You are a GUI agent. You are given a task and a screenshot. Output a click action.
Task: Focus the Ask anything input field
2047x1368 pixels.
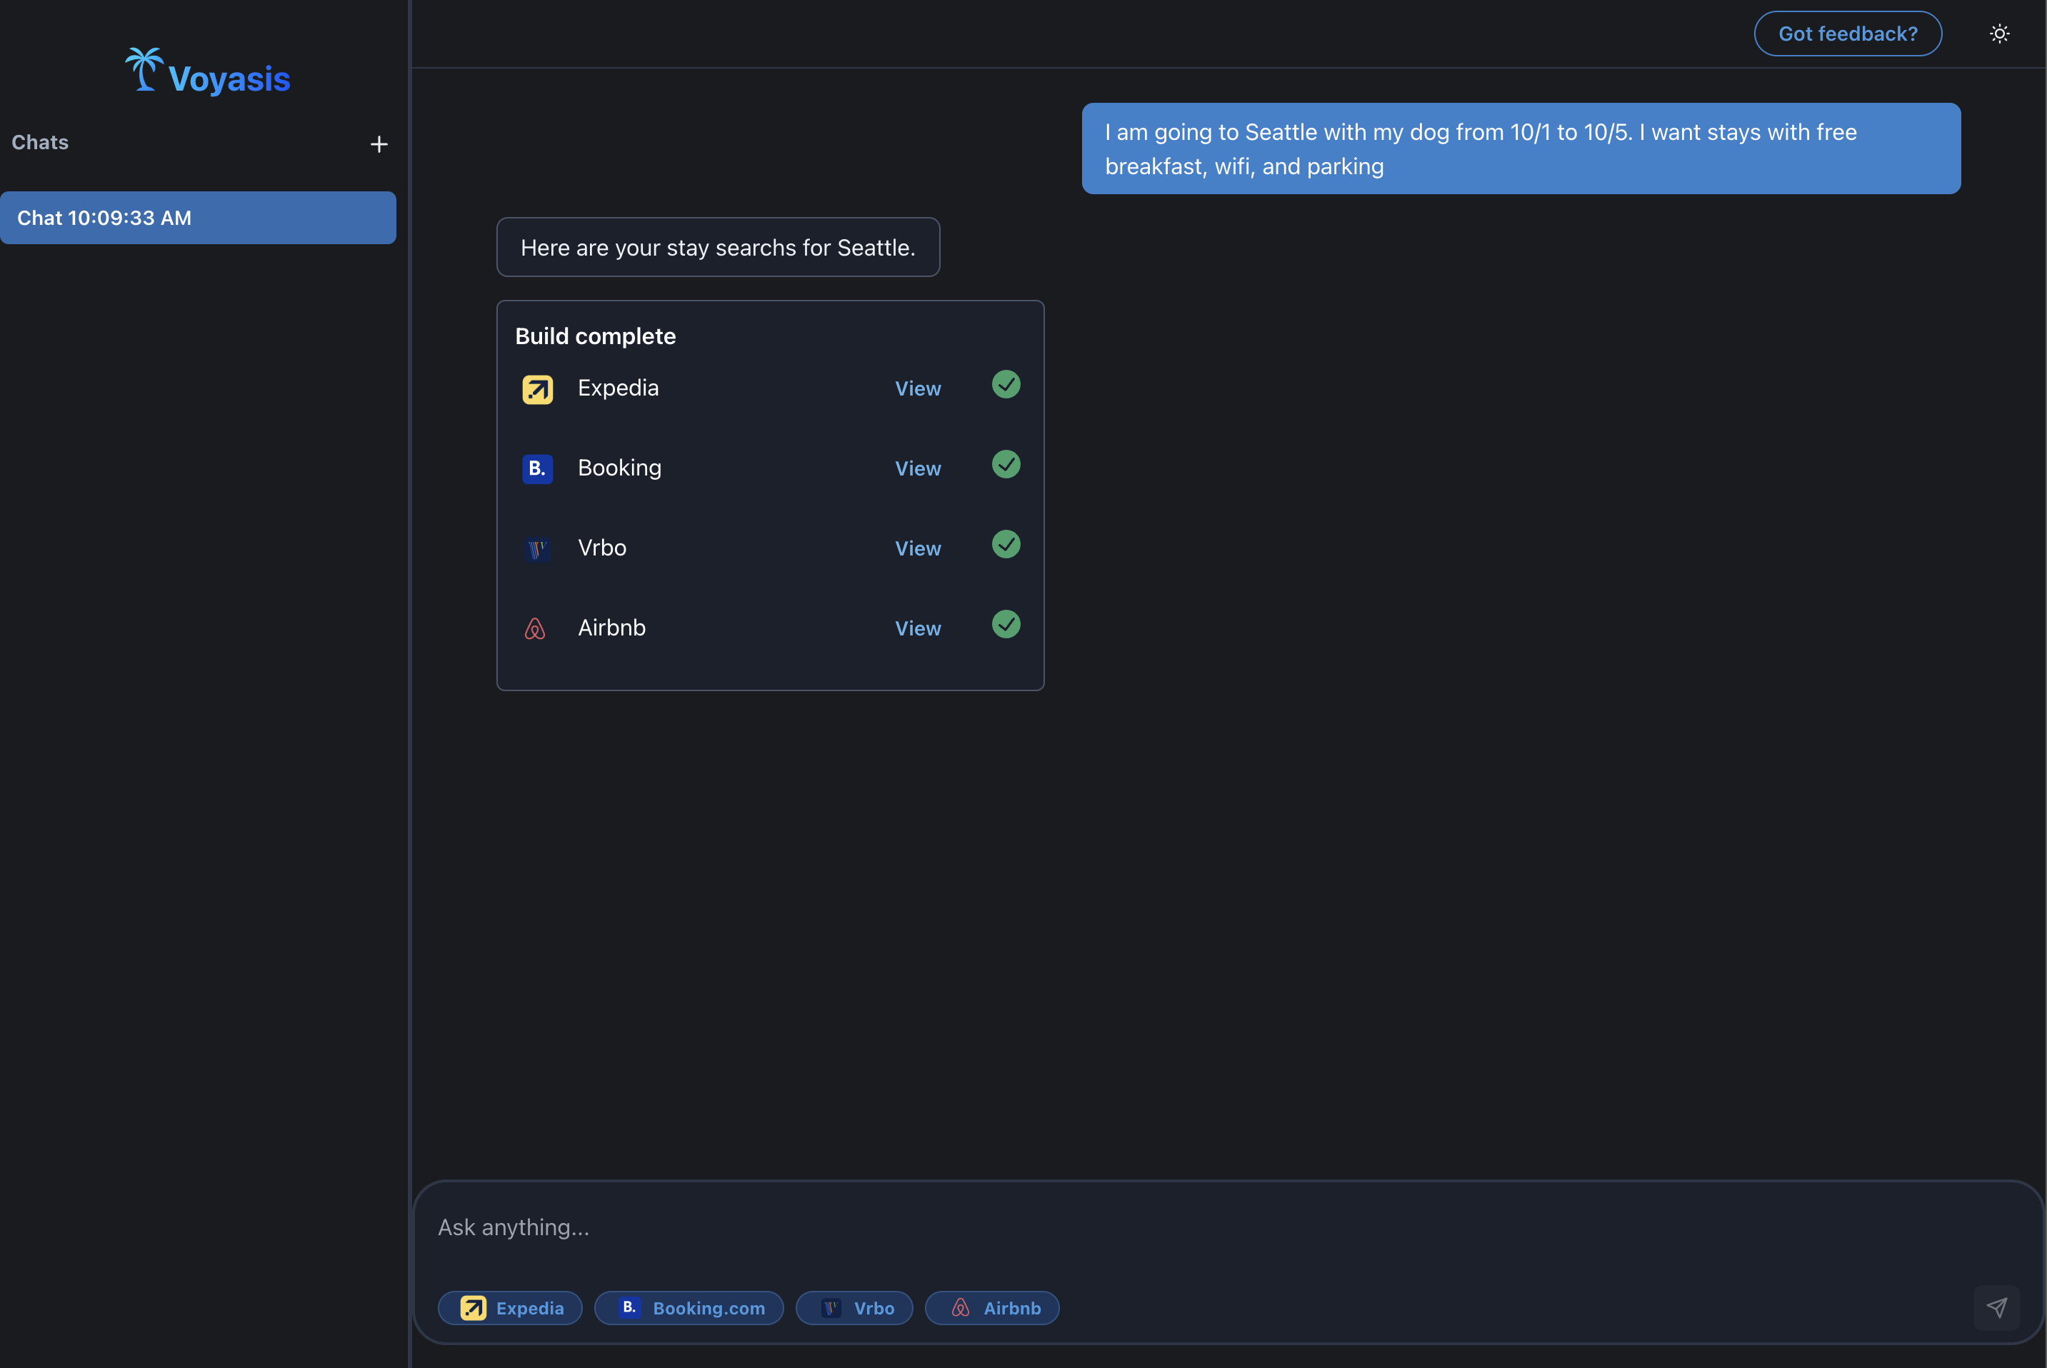point(1134,1227)
